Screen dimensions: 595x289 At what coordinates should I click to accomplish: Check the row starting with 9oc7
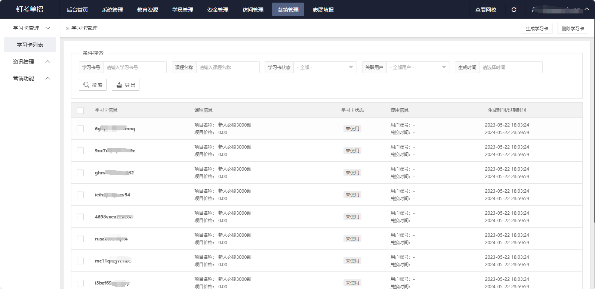pyautogui.click(x=80, y=151)
